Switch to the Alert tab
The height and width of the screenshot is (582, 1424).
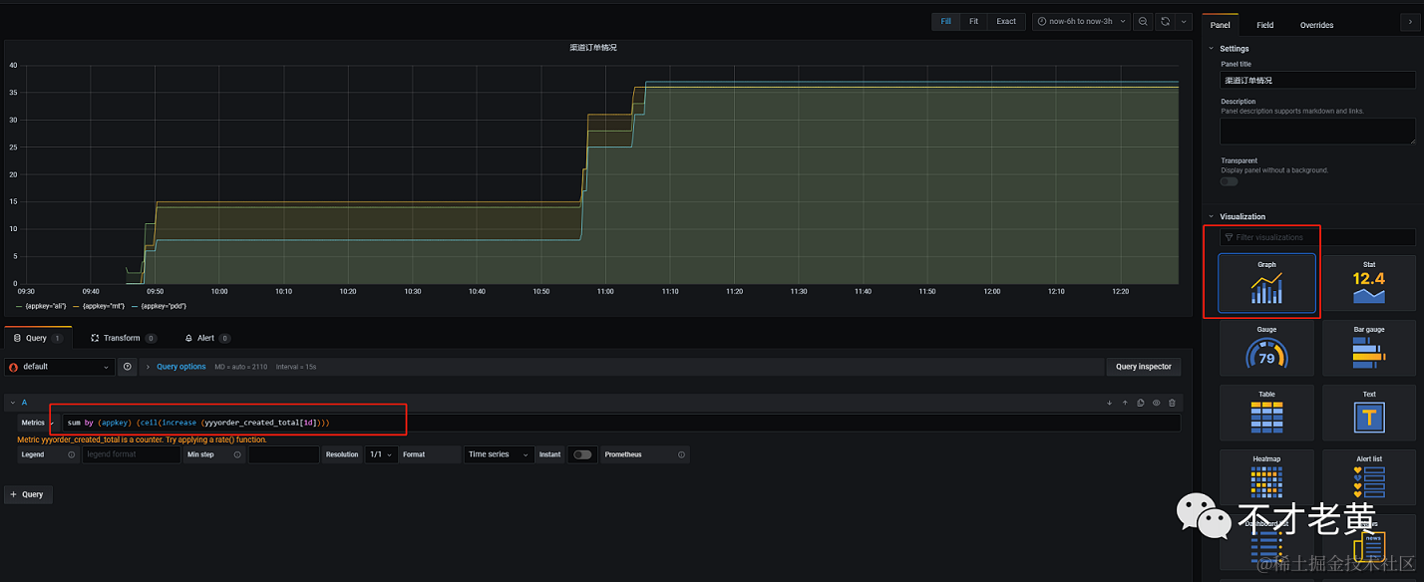click(x=206, y=338)
